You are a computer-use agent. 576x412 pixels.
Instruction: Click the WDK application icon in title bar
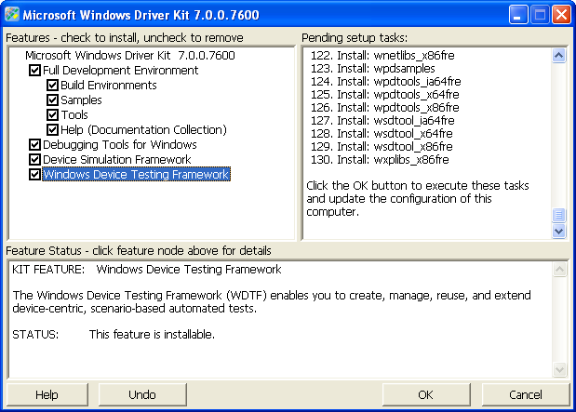coord(12,15)
